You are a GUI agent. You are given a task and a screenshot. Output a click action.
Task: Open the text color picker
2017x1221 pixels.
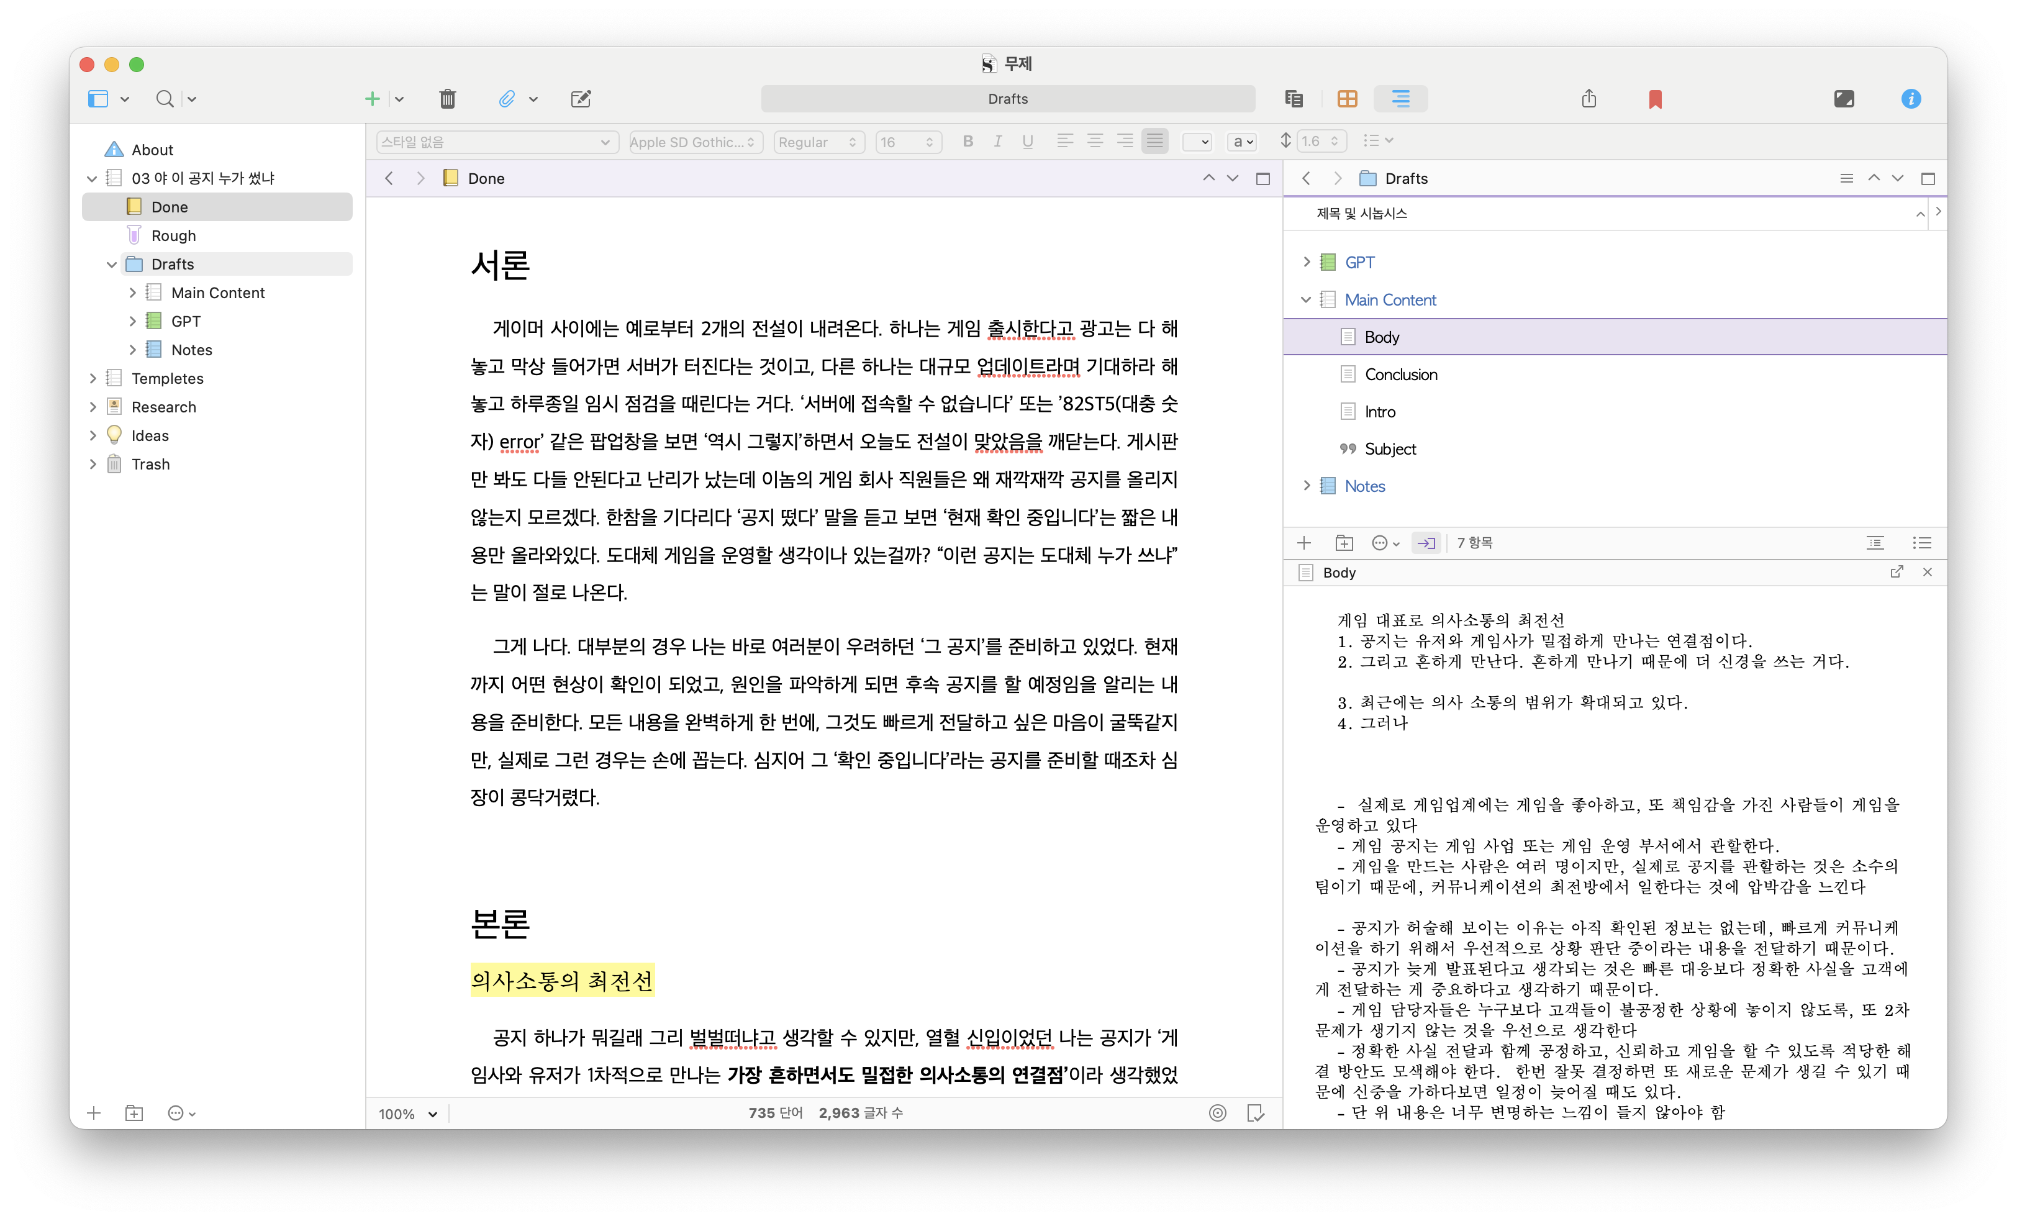pos(1196,142)
